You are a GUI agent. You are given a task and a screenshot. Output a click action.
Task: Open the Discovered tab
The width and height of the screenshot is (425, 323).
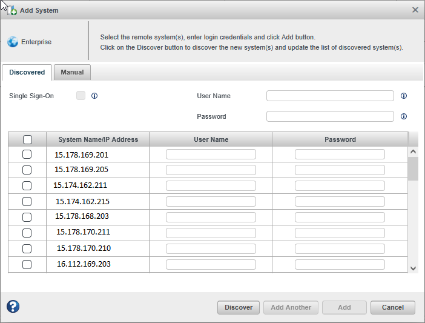point(27,72)
